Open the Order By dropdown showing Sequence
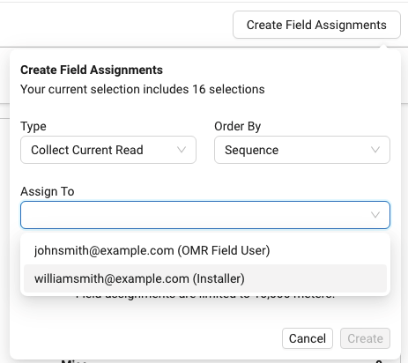The width and height of the screenshot is (408, 363). pos(302,150)
